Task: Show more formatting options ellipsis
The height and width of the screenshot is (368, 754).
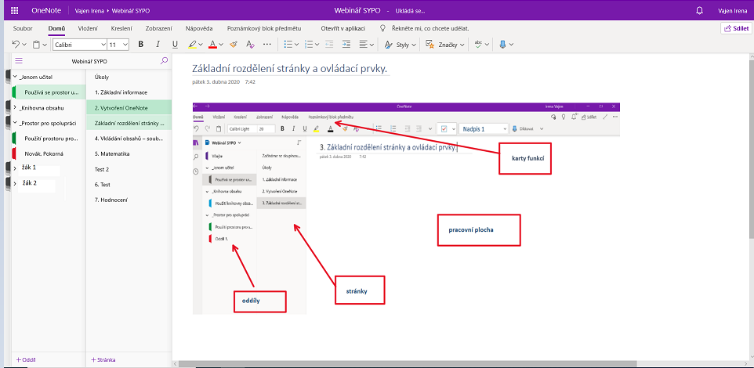Action: pyautogui.click(x=267, y=44)
